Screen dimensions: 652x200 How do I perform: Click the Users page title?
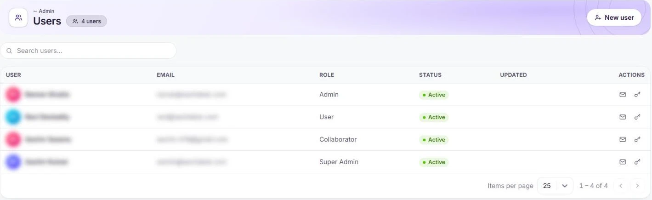(47, 21)
